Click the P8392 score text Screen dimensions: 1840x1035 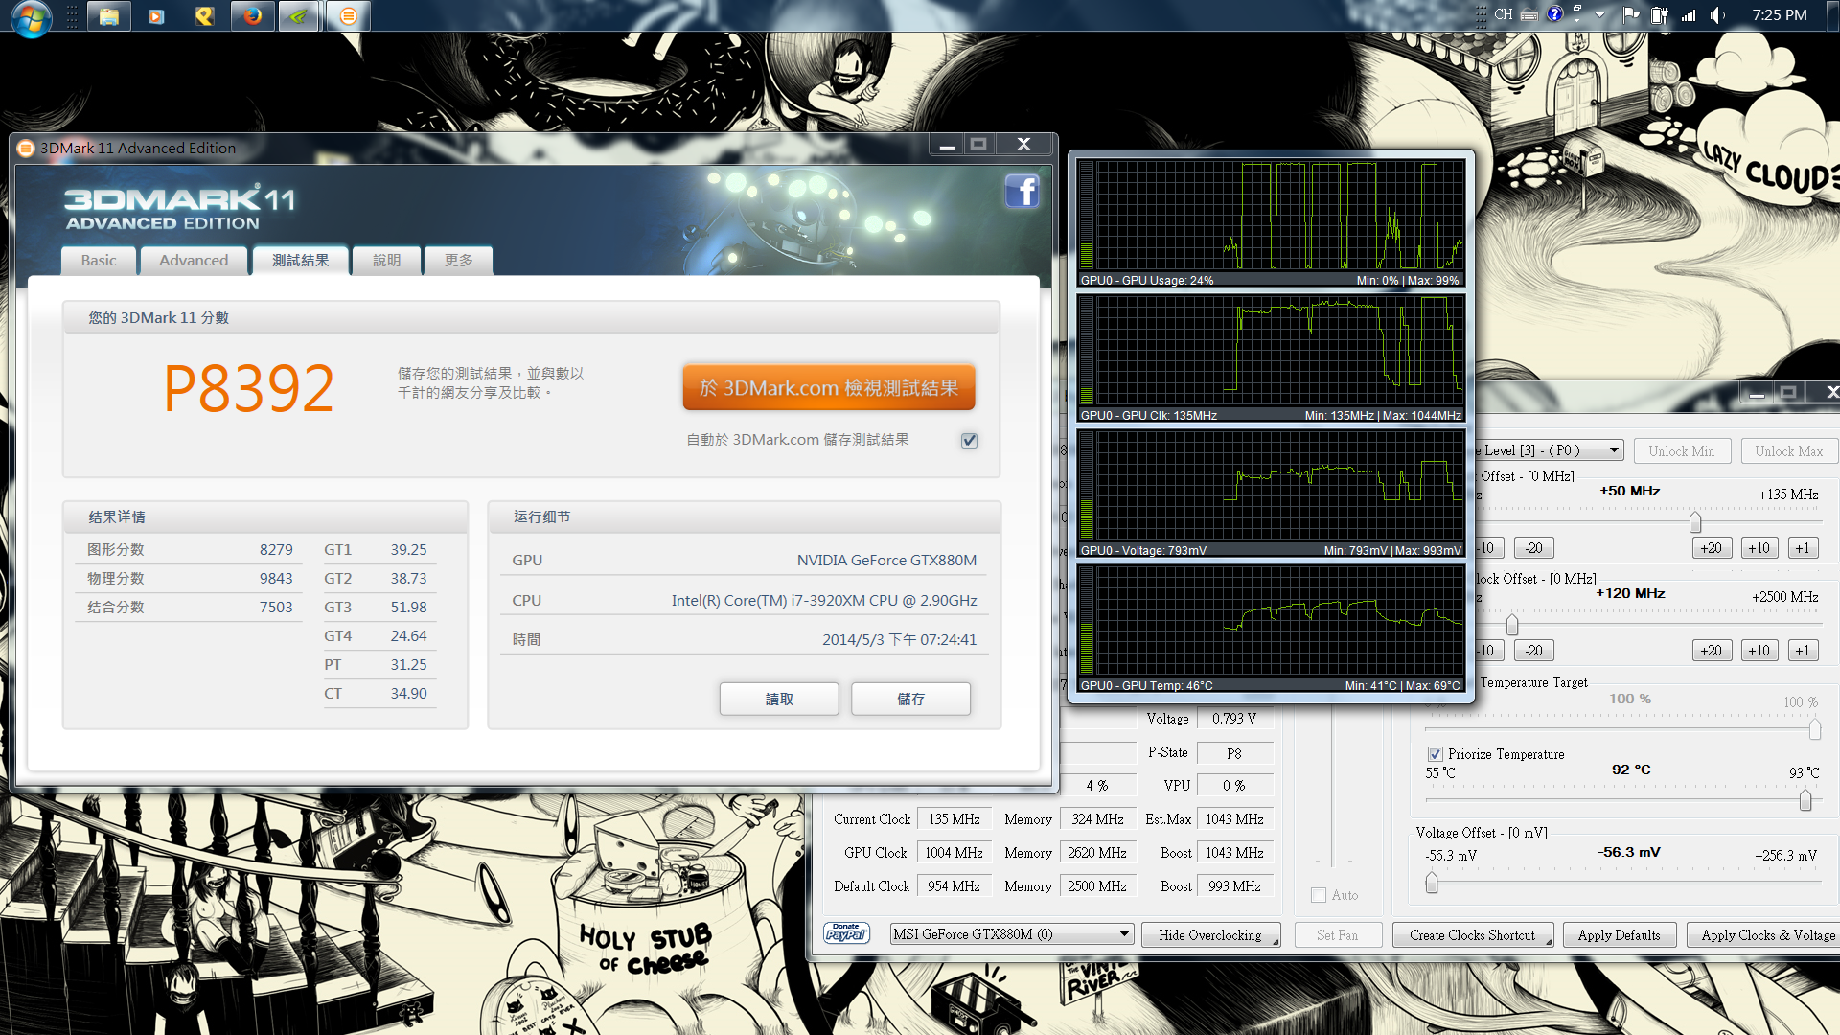coord(249,388)
